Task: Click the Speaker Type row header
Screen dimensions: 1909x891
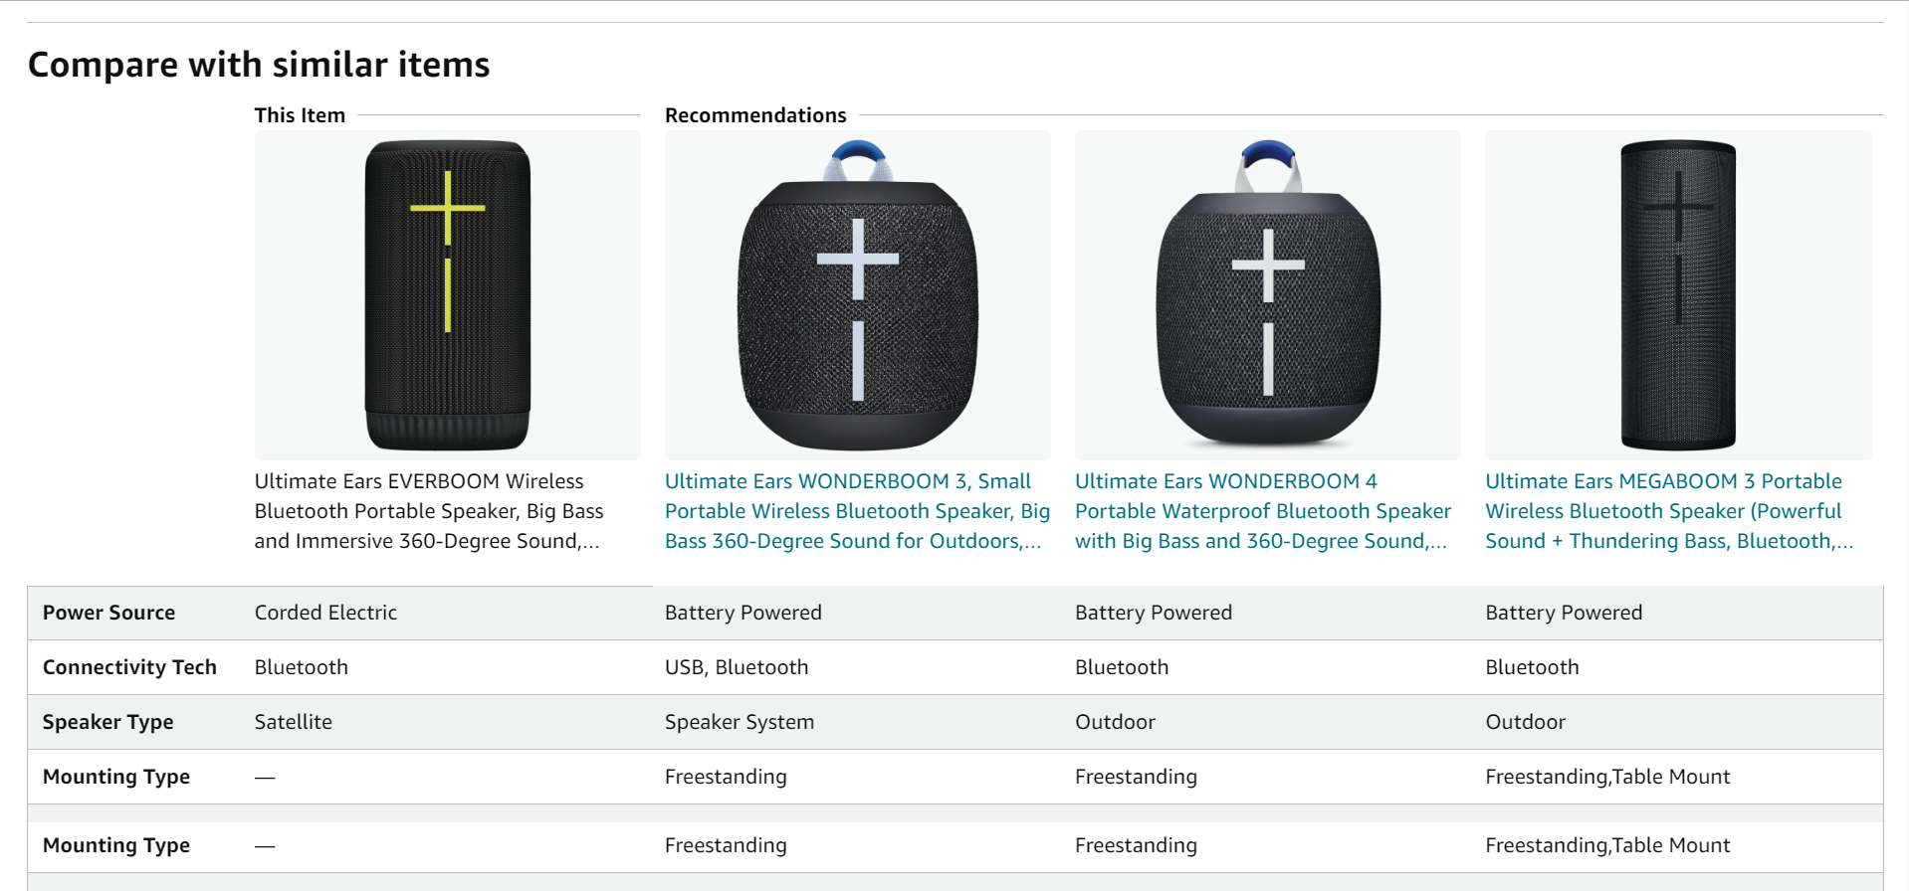Action: point(107,722)
